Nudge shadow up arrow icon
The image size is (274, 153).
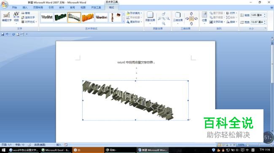(x=164, y=14)
